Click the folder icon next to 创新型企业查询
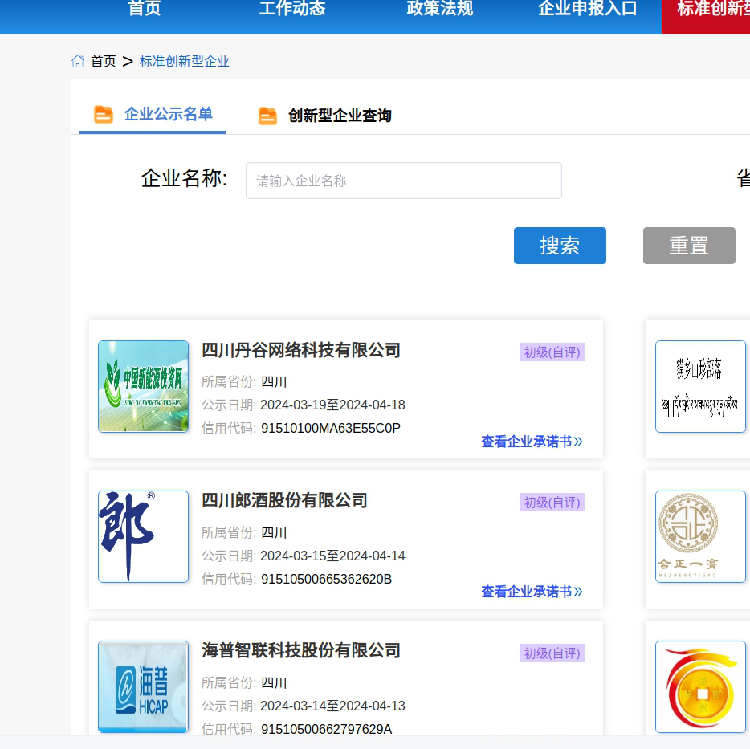 267,116
